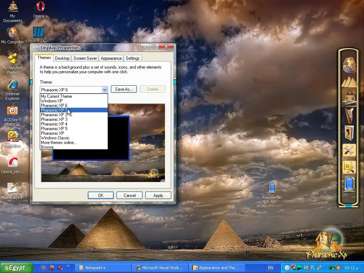Switch to Microsoft Visual Studio taskbar button
This screenshot has width=364, height=273.
160,268
